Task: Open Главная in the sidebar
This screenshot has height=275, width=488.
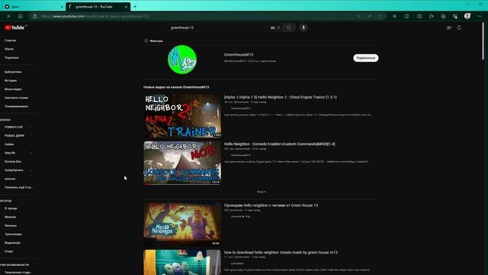Action: [x=10, y=40]
